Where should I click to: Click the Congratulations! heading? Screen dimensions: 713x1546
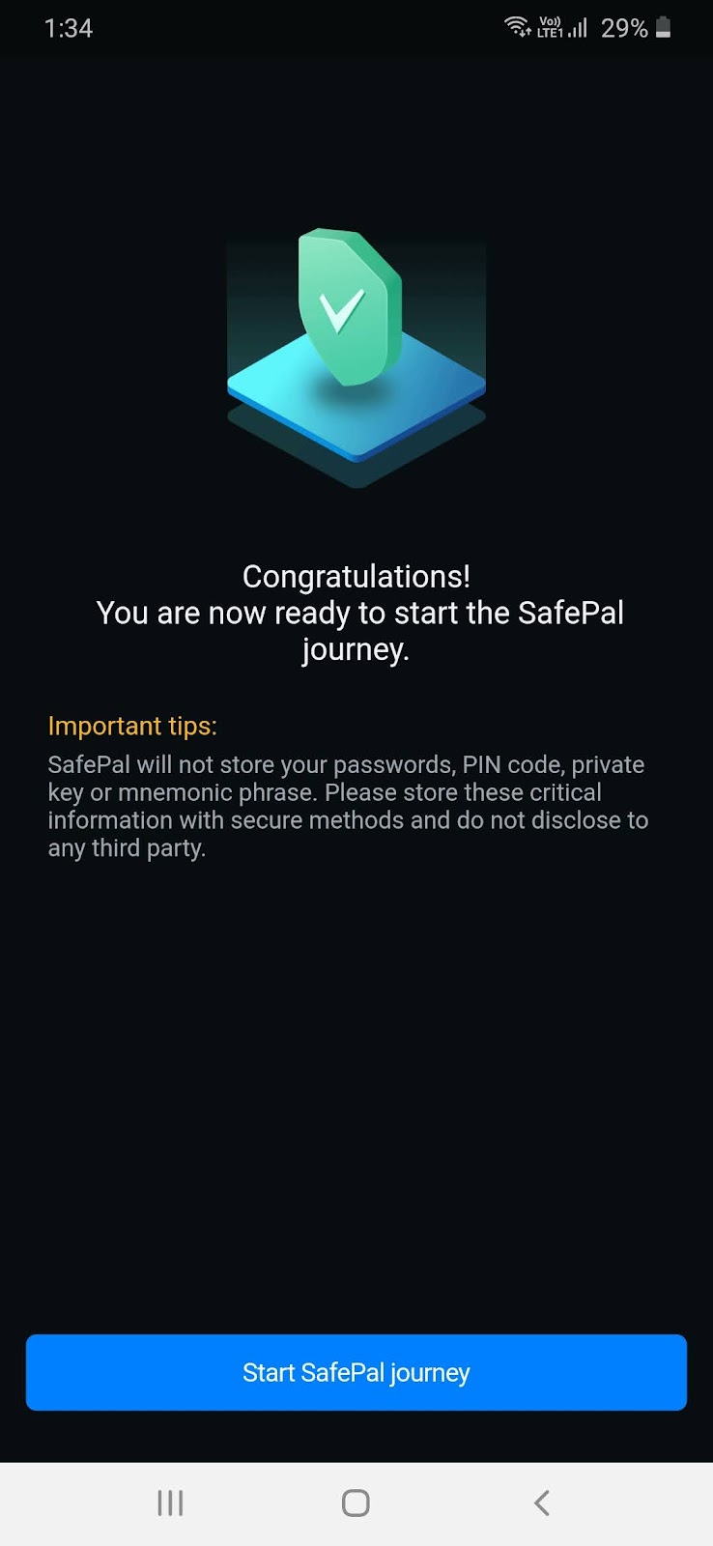coord(356,576)
